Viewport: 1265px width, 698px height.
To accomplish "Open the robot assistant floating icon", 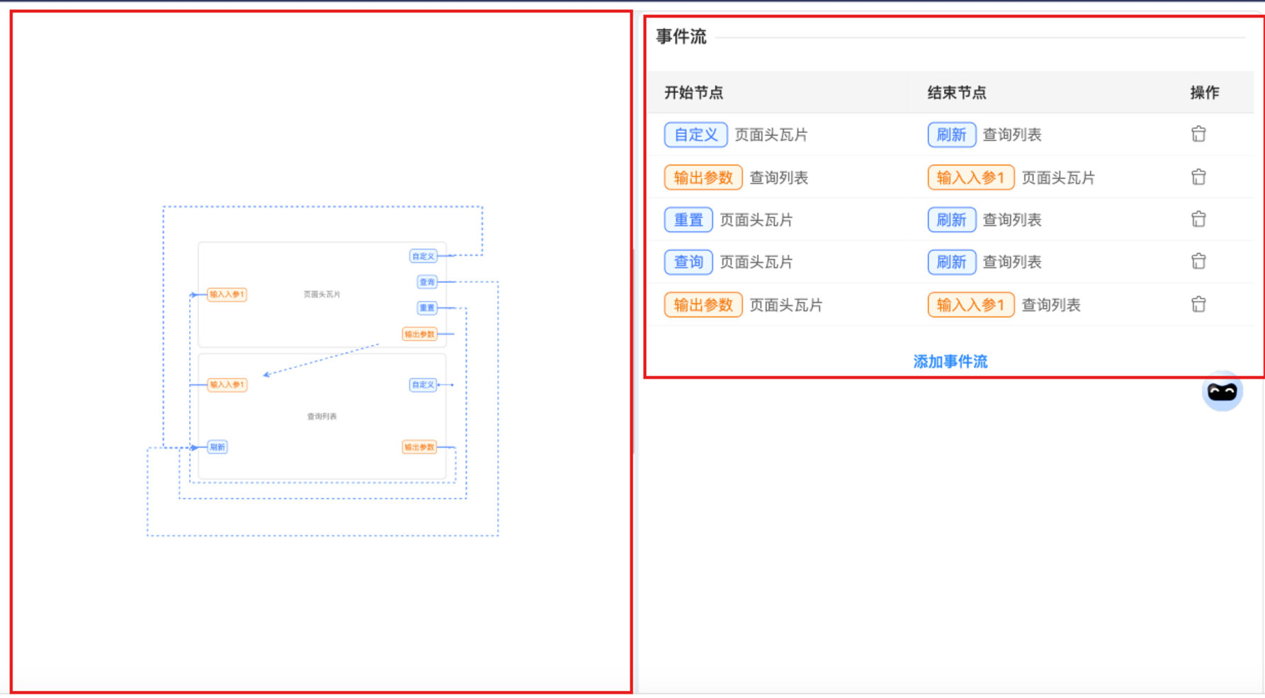I will [1222, 391].
